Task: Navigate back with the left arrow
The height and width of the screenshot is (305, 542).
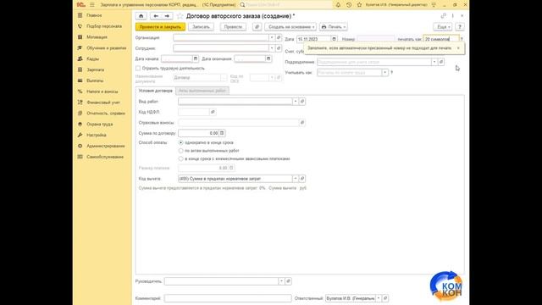Action: point(156,16)
